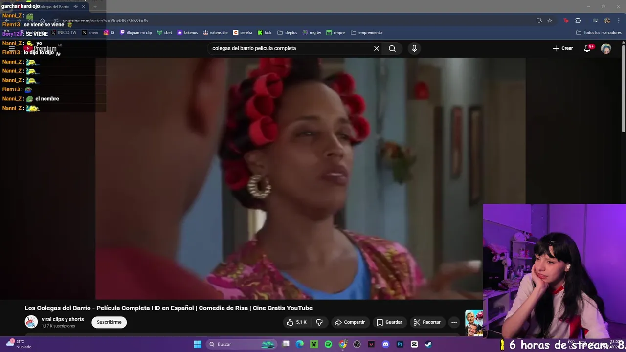Open the Chrome three-dot menu

(618, 21)
